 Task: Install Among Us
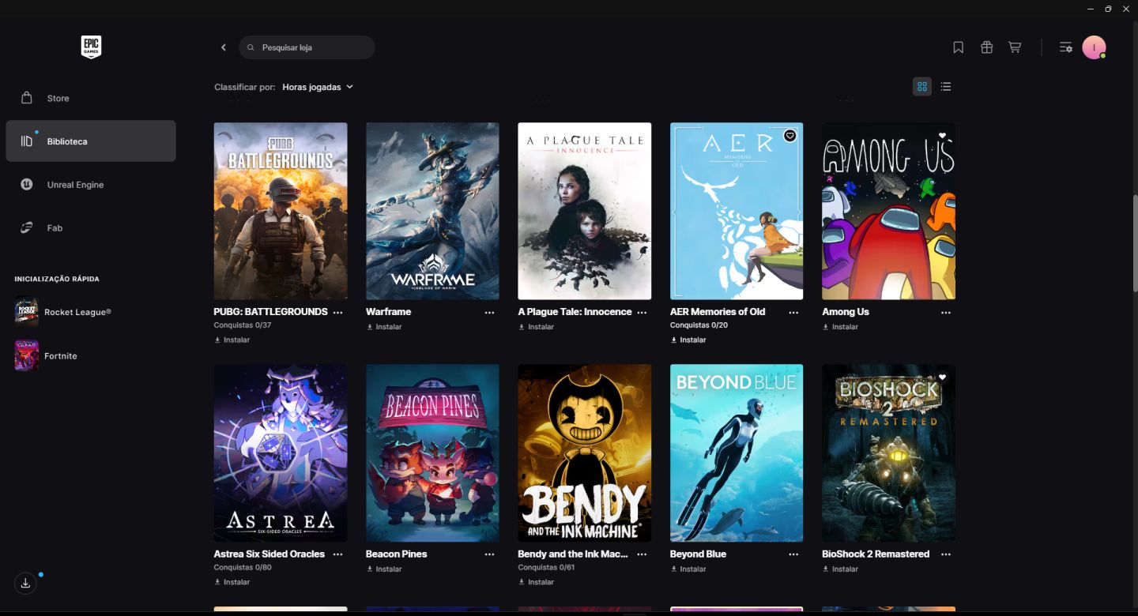(x=840, y=327)
